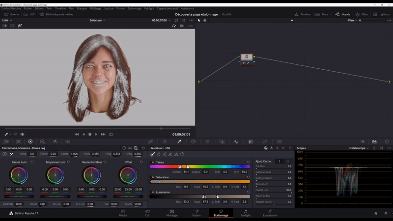Toggle the Luminance qualifier switch
The image size is (393, 221).
click(x=152, y=192)
